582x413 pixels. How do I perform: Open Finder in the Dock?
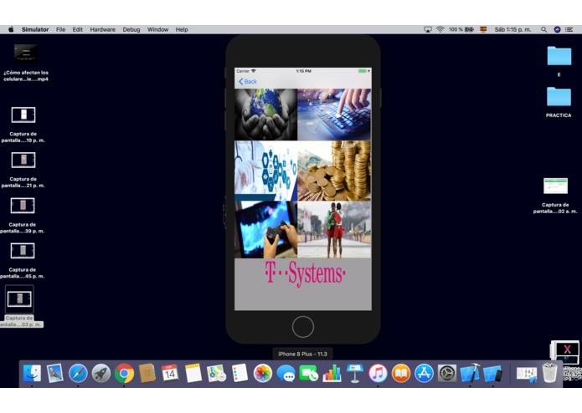coord(32,374)
